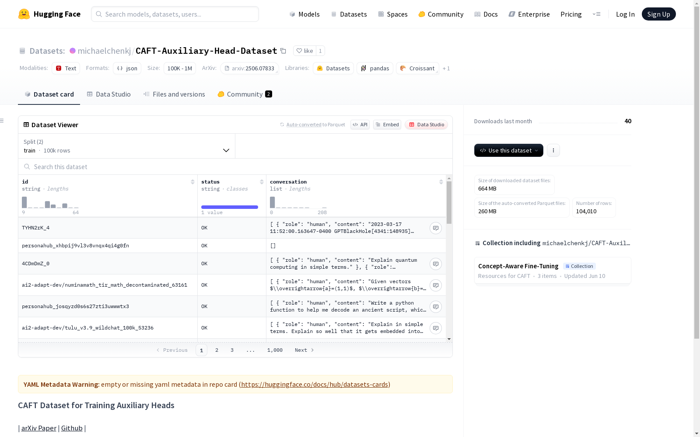
Task: Click the Log In link
Action: point(625,14)
